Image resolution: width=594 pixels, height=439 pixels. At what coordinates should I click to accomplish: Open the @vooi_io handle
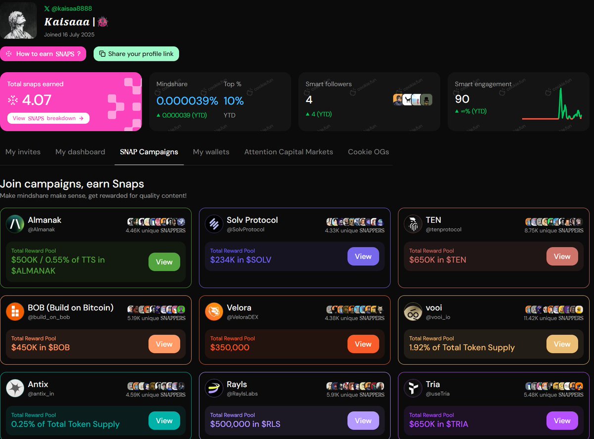click(x=438, y=317)
